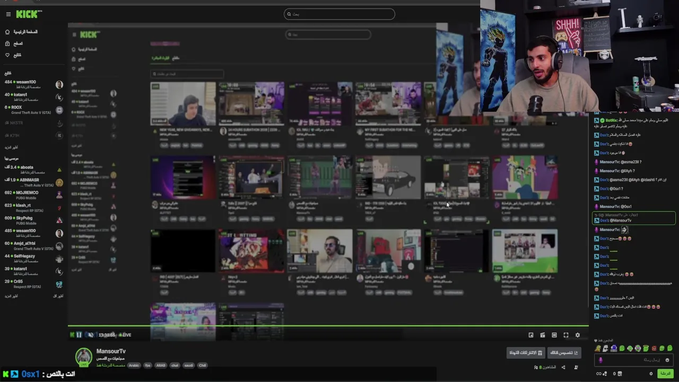Toggle fullscreen on the player
Image resolution: width=679 pixels, height=382 pixels.
click(x=566, y=335)
